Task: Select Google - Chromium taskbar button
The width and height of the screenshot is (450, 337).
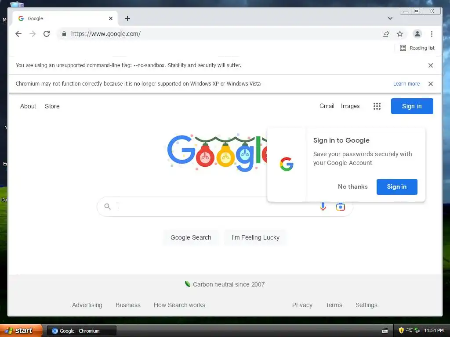Action: [81, 331]
